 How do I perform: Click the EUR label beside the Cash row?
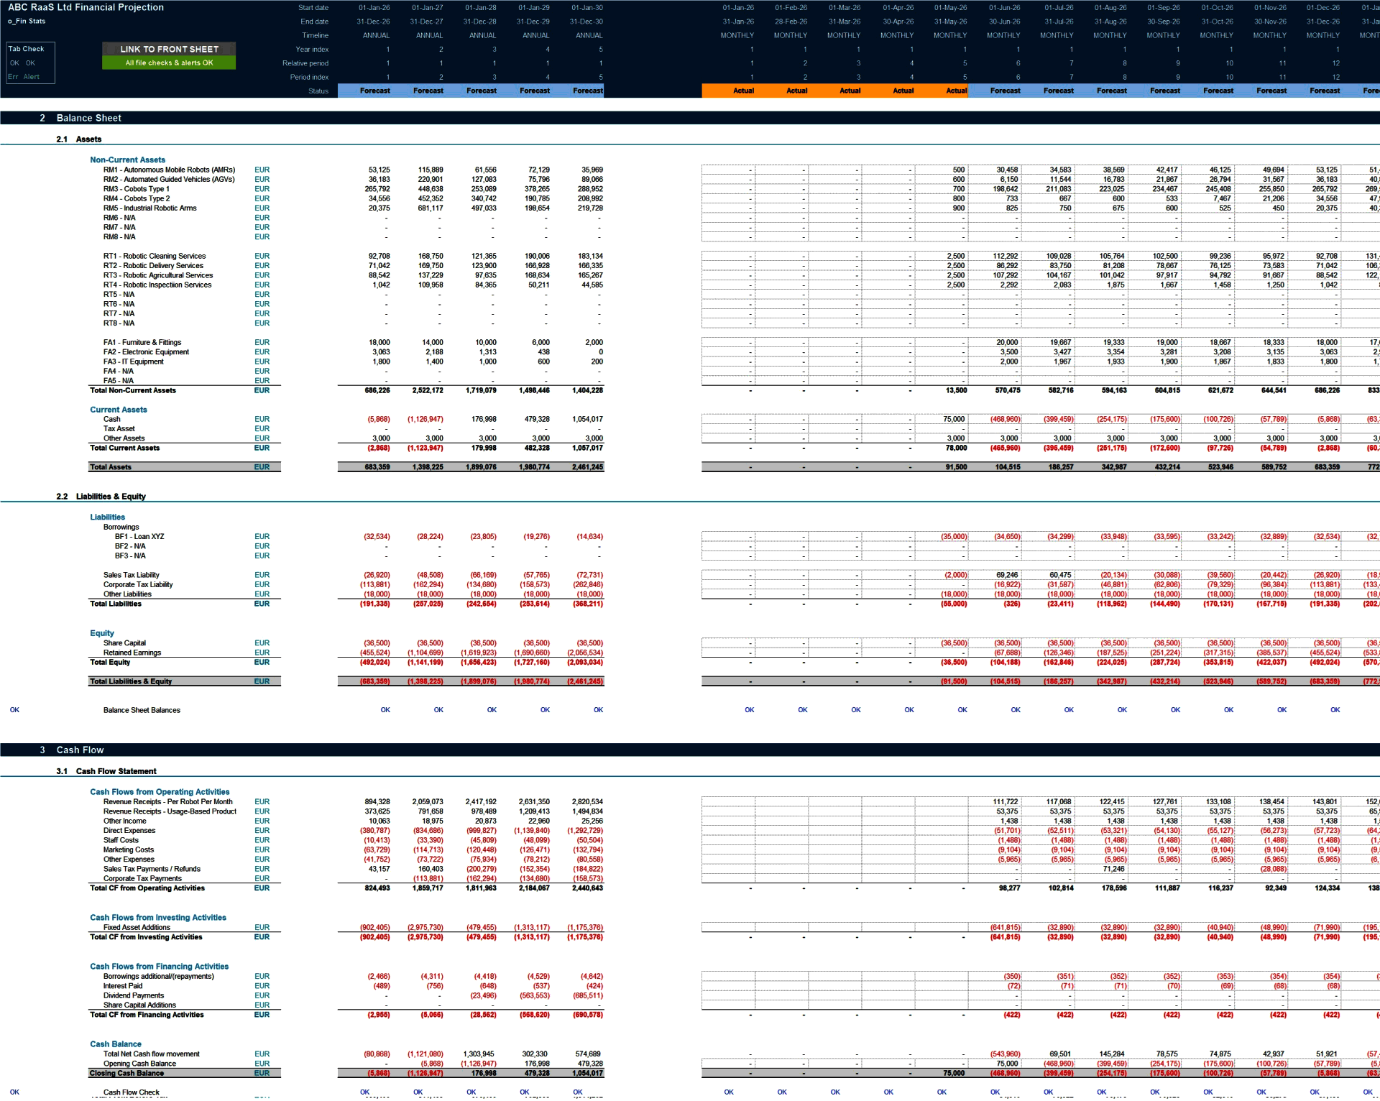coord(262,418)
